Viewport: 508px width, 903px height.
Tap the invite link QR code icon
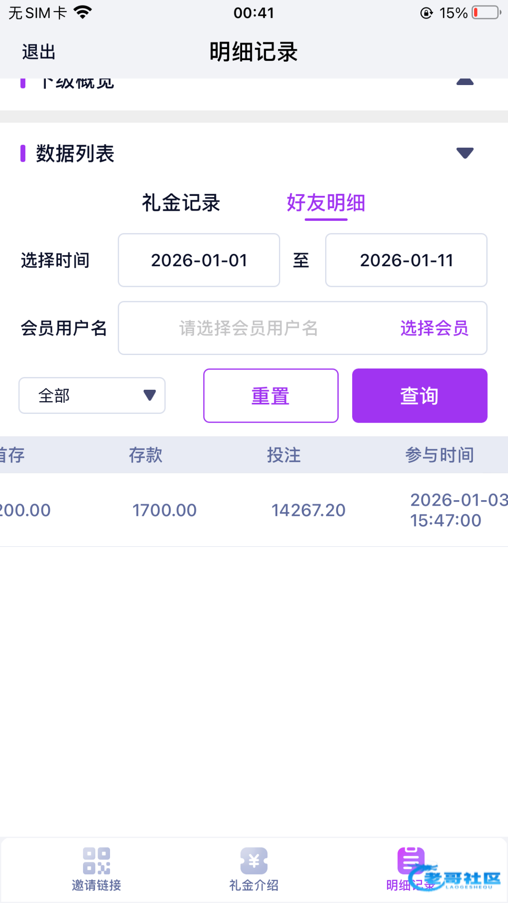tap(97, 861)
